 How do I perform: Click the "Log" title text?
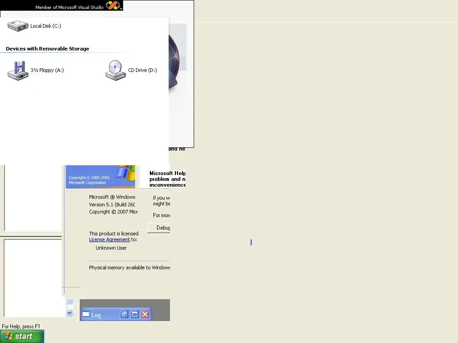coord(96,315)
